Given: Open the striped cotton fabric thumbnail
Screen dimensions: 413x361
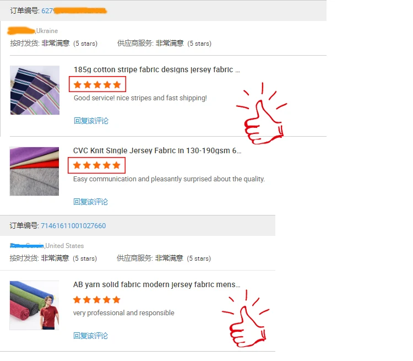Looking at the screenshot, I should (x=35, y=90).
